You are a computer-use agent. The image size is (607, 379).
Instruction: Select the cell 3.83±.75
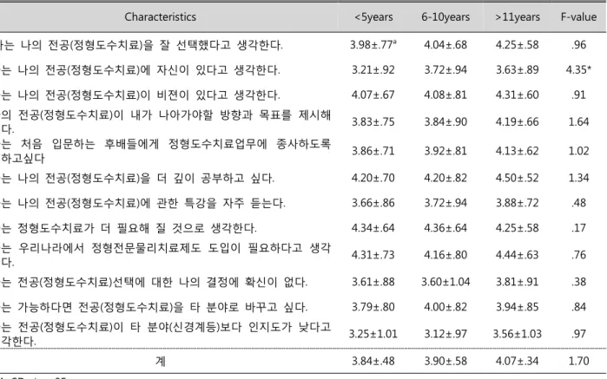click(373, 122)
